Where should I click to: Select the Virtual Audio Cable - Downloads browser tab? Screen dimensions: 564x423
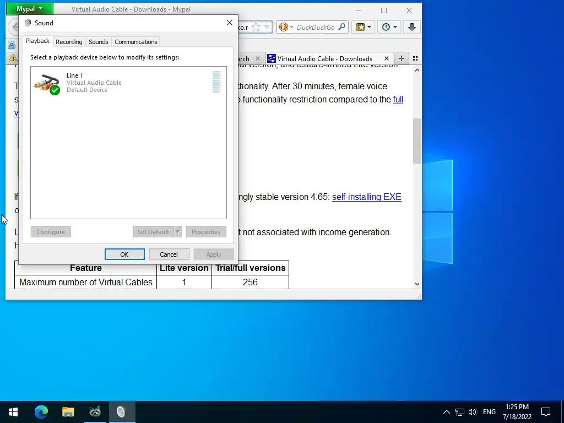coord(329,58)
